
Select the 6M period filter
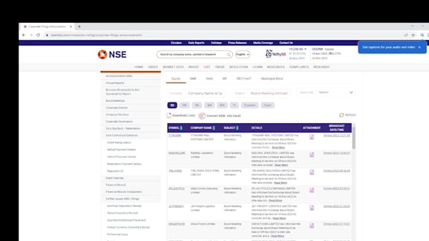pyautogui.click(x=222, y=105)
